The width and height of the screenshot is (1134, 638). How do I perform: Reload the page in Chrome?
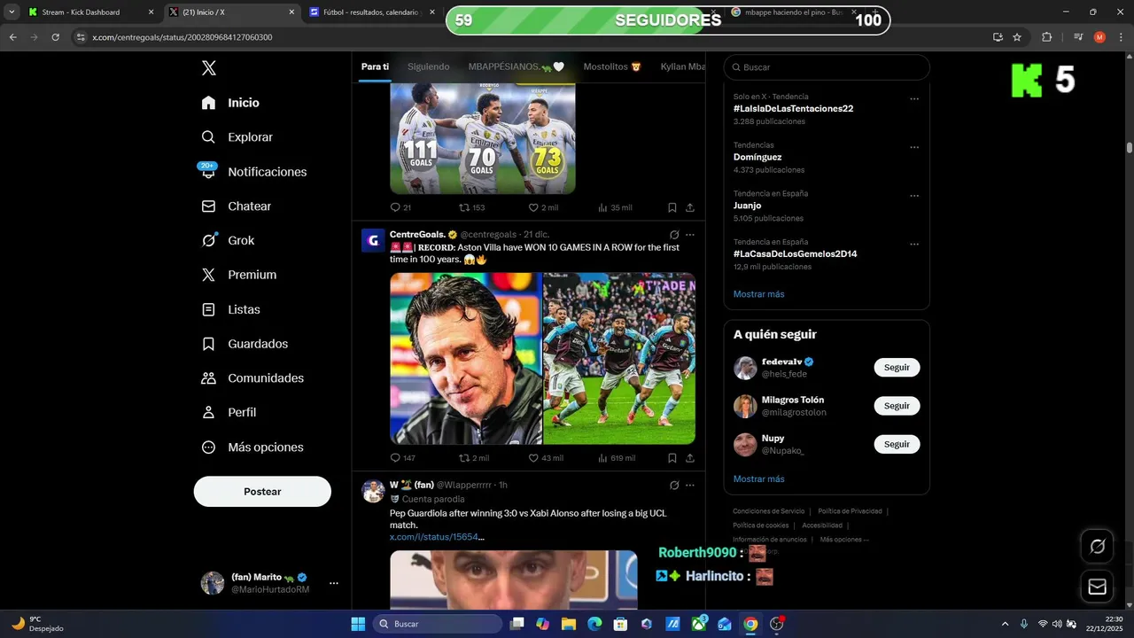[x=56, y=37]
